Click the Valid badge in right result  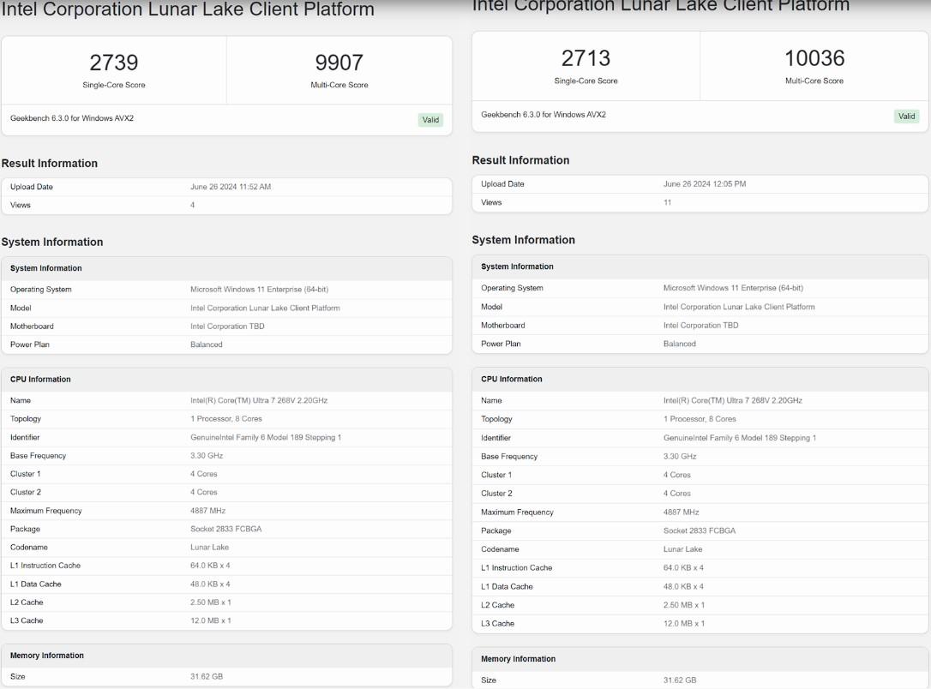tap(906, 117)
